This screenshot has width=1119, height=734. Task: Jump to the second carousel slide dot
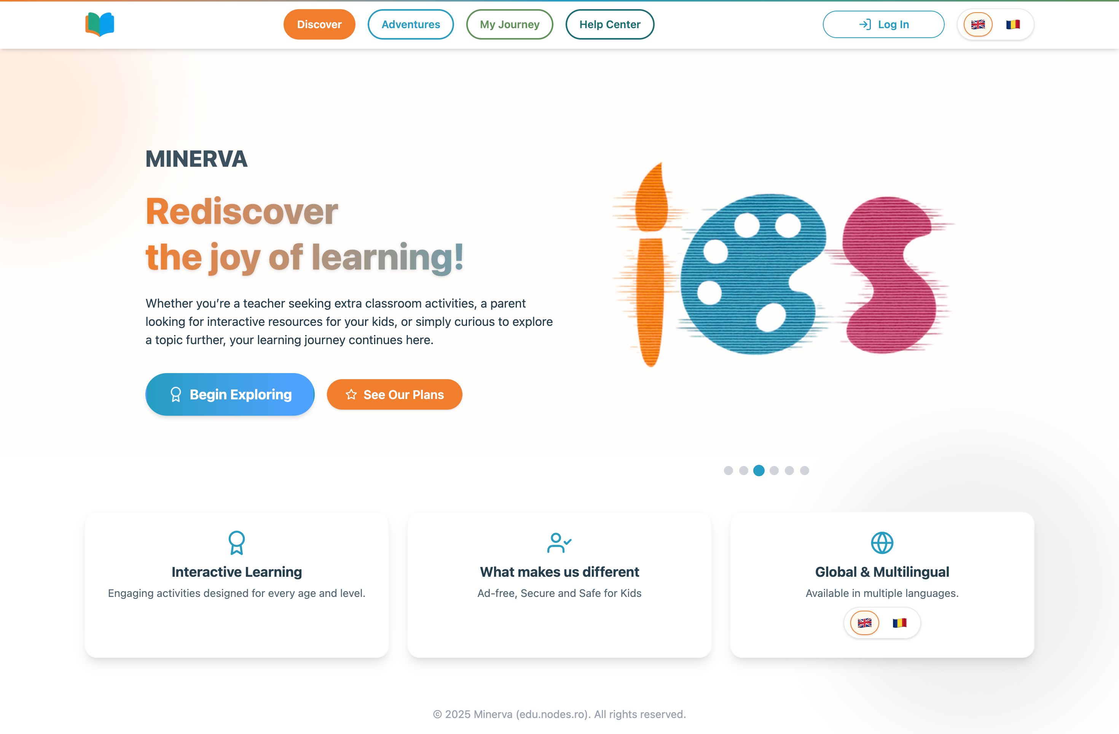(x=743, y=470)
